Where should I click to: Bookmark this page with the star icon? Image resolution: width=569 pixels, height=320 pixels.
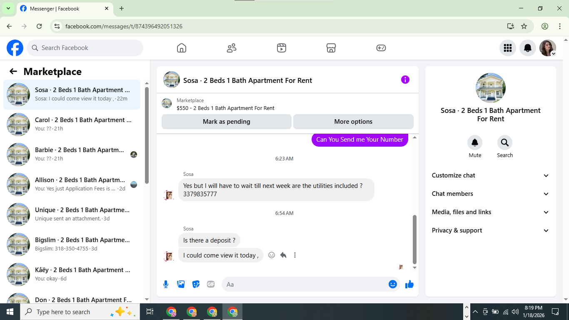[x=524, y=26]
